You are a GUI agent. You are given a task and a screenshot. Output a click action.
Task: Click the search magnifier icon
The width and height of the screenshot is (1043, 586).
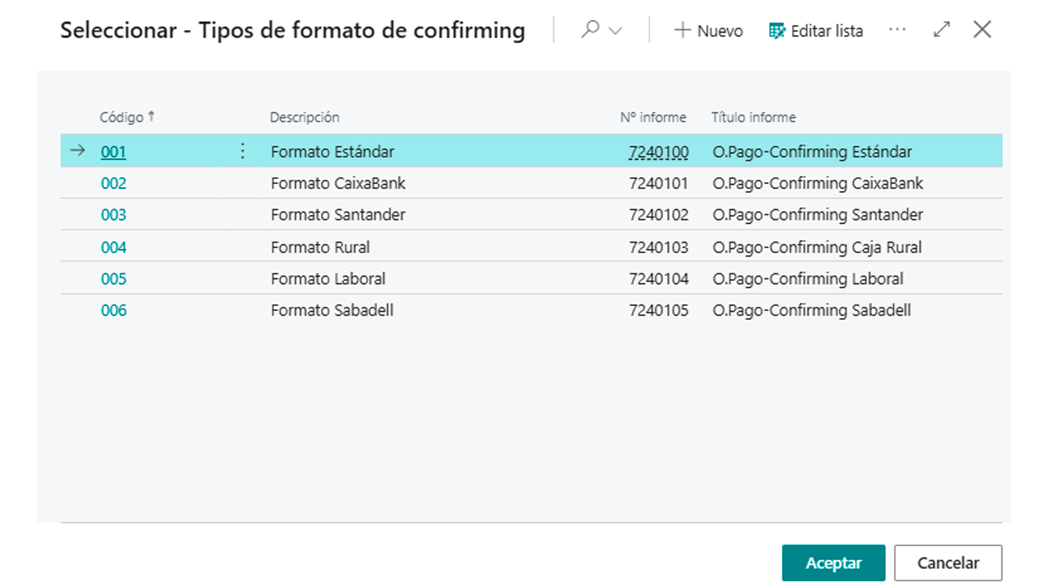(590, 30)
